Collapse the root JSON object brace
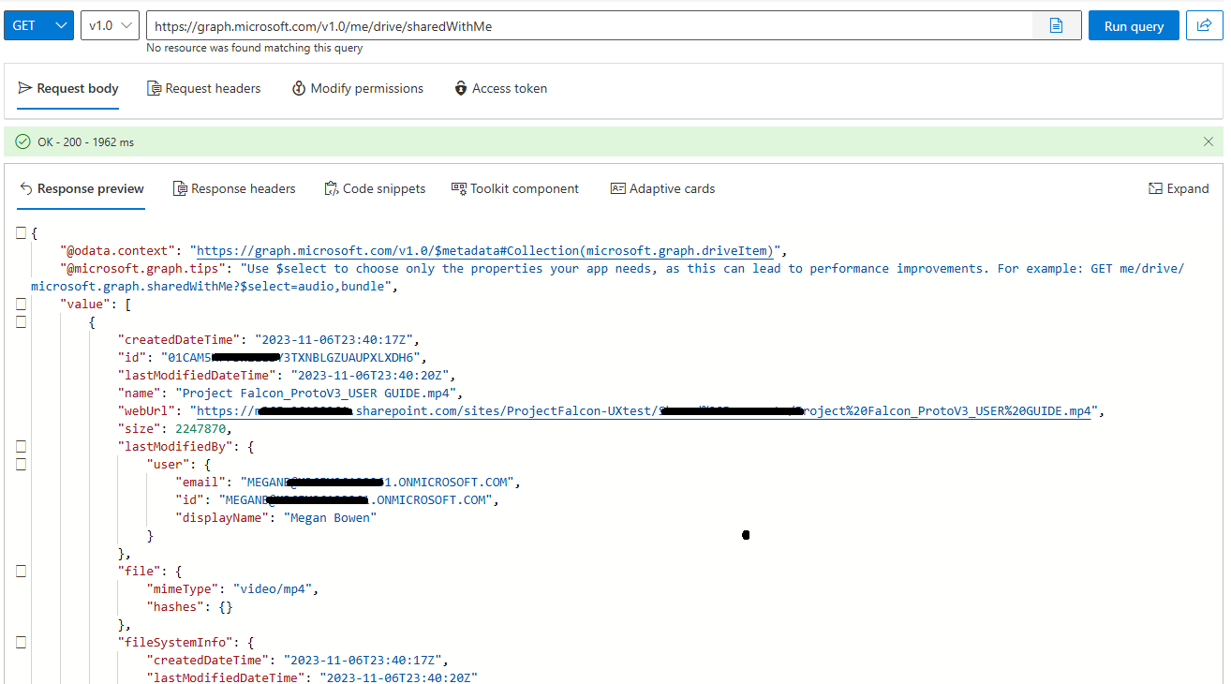This screenshot has width=1231, height=684. (21, 232)
